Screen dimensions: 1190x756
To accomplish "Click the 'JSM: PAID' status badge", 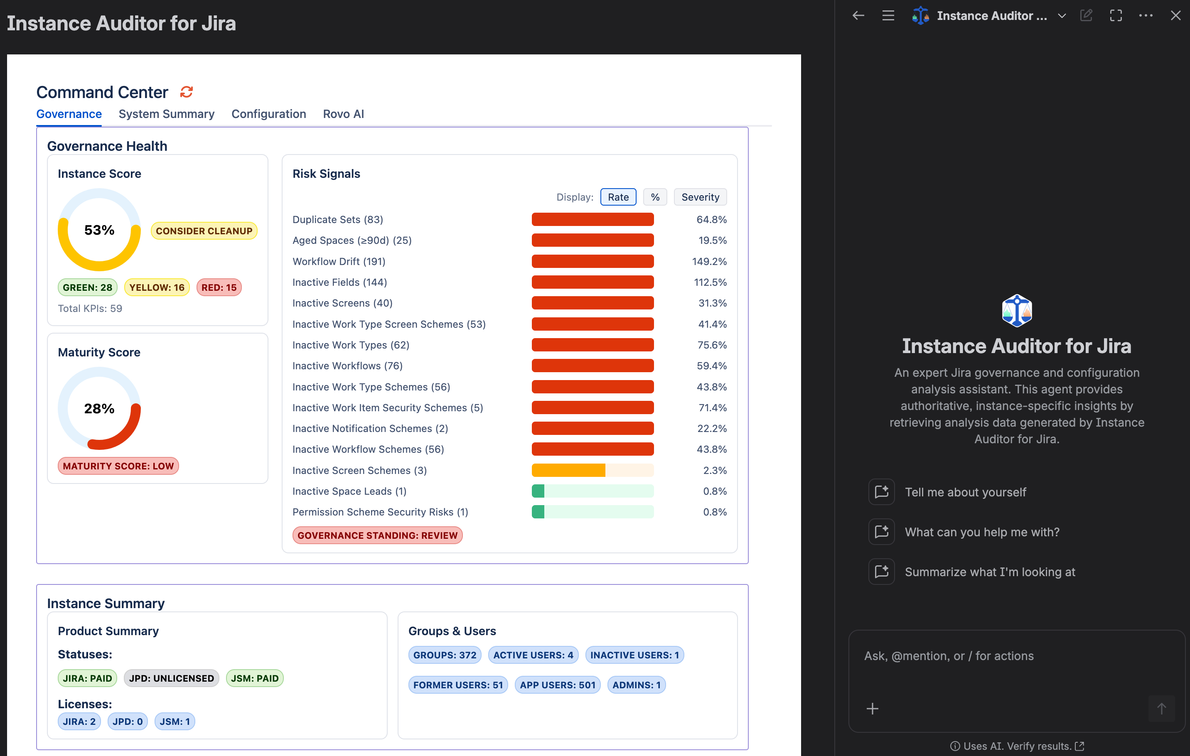I will coord(255,678).
